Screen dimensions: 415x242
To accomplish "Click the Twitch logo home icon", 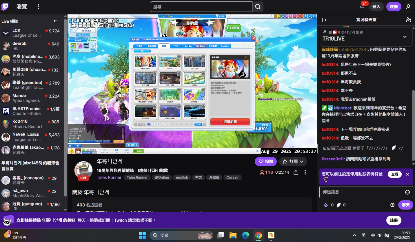I will 5,7.
